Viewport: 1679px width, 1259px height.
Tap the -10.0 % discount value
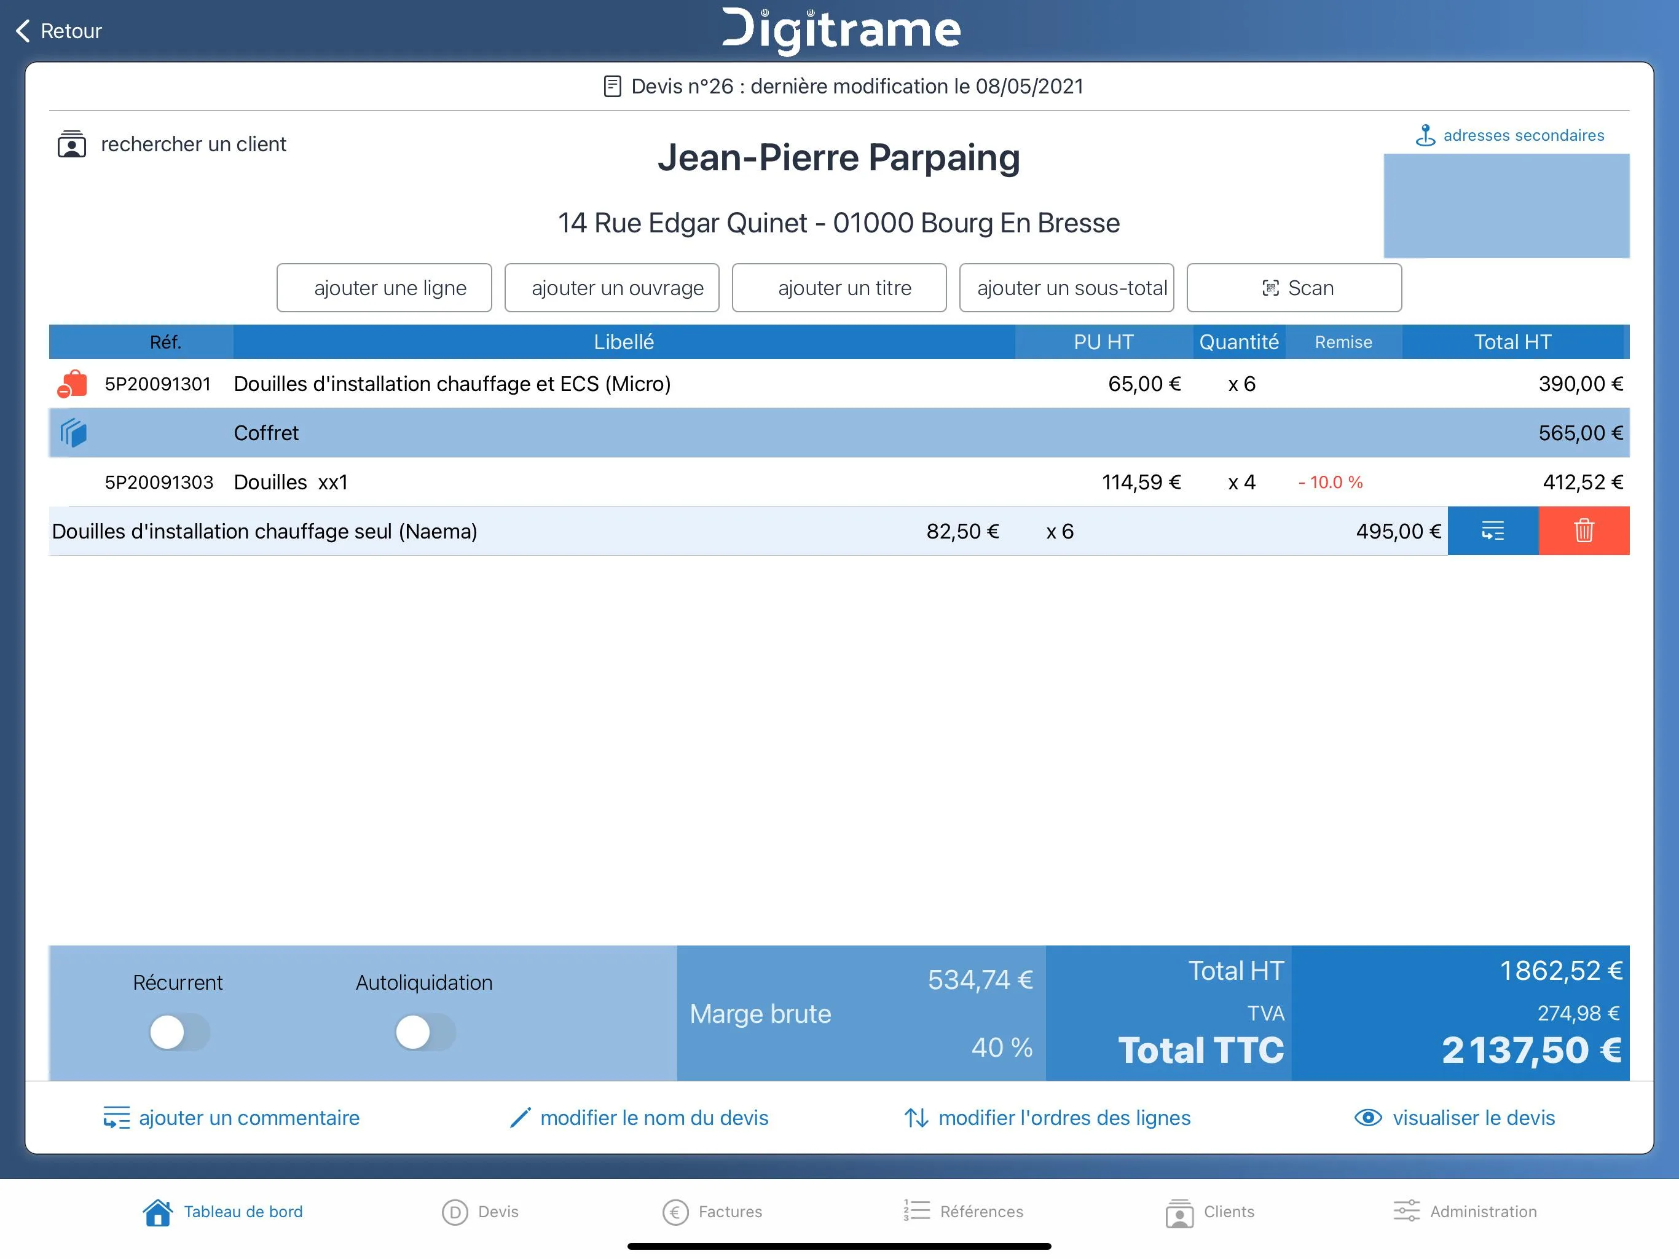[1331, 482]
